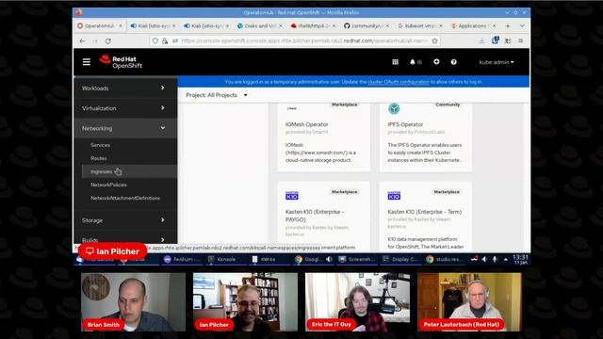
Task: Switch to the Applications browser tab
Action: [x=473, y=25]
